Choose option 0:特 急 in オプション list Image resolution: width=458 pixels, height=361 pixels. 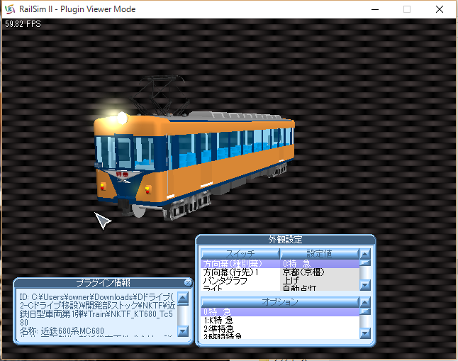point(280,312)
